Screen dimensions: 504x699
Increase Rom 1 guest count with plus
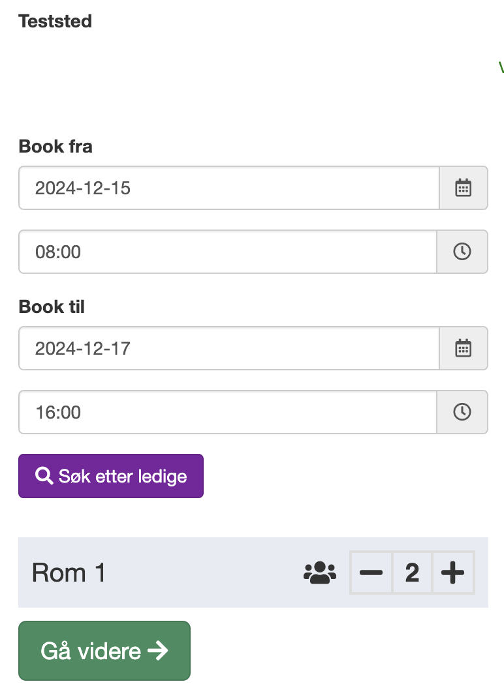[x=452, y=573]
